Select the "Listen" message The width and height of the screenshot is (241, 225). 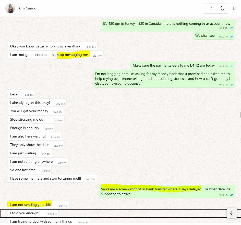tap(21, 94)
